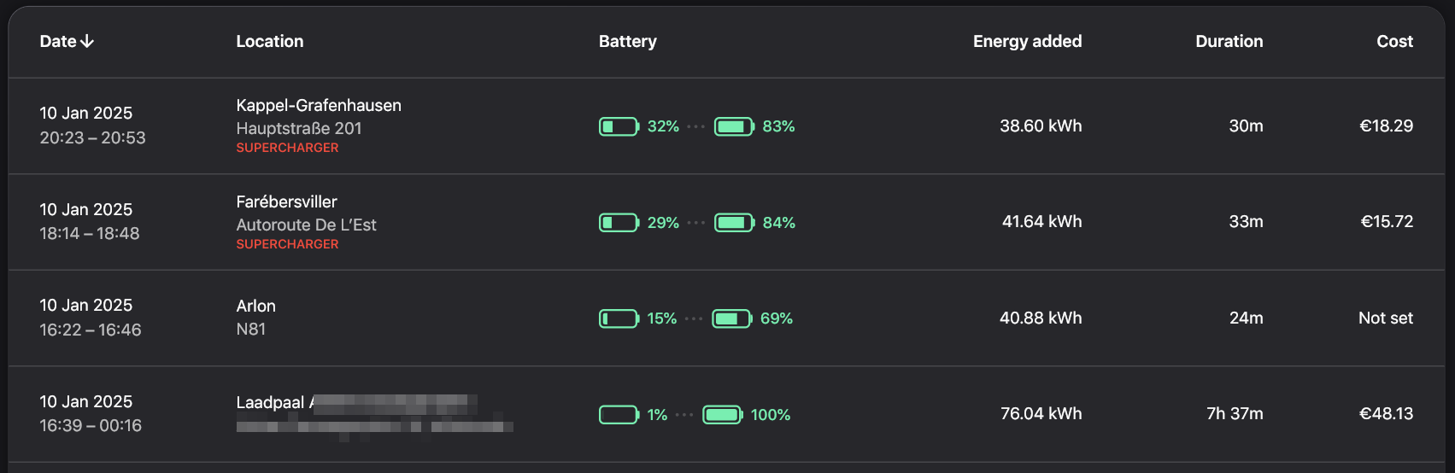1455x473 pixels.
Task: Set cost for Arlon session 'Not set'
Action: click(1385, 318)
